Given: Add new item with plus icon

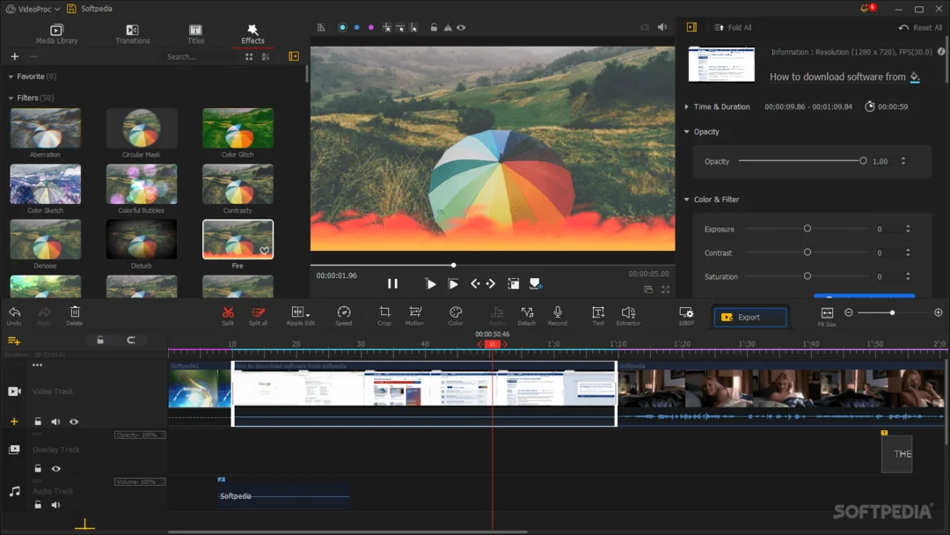Looking at the screenshot, I should click(15, 56).
